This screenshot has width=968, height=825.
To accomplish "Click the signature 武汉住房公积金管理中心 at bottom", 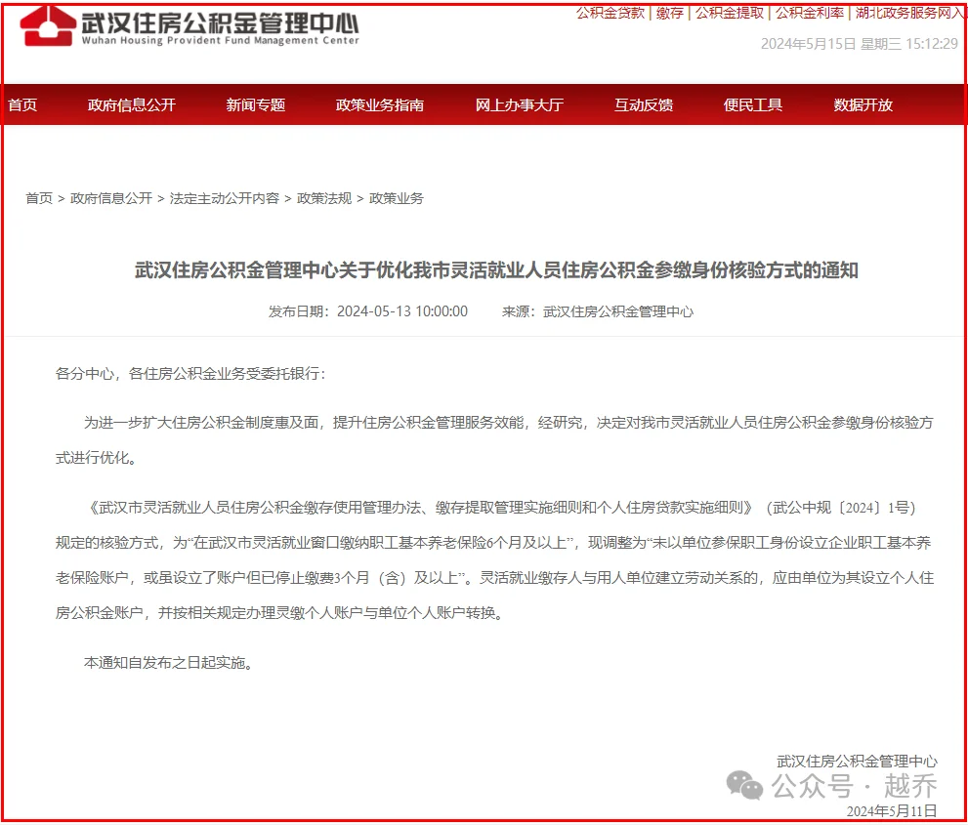I will pyautogui.click(x=857, y=761).
